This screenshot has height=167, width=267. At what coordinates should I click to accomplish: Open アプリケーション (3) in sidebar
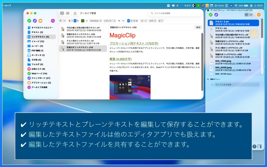41,82
